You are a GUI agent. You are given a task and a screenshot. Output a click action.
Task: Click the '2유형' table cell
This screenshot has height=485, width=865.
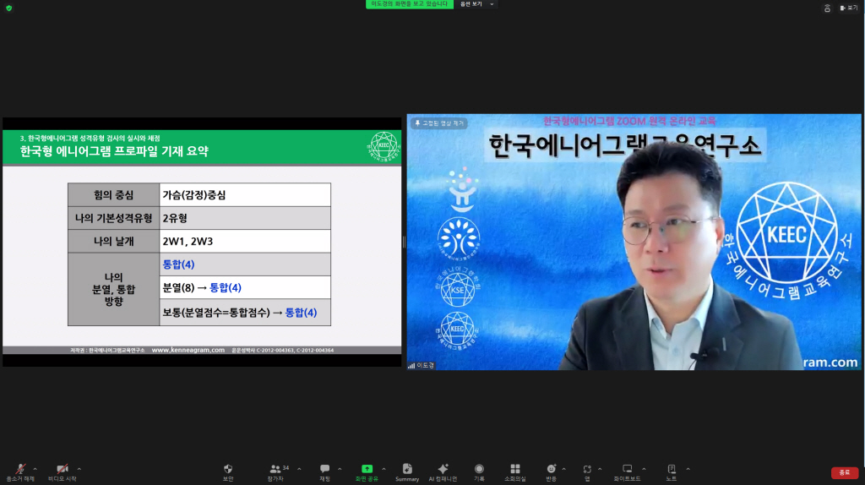coord(245,218)
